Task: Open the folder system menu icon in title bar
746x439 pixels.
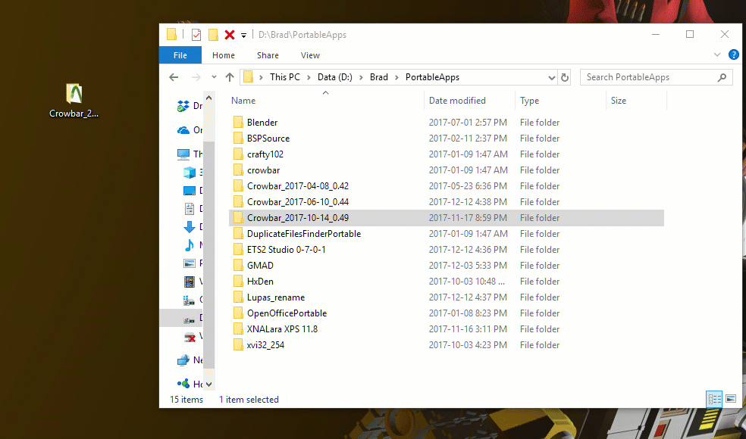Action: tap(172, 34)
